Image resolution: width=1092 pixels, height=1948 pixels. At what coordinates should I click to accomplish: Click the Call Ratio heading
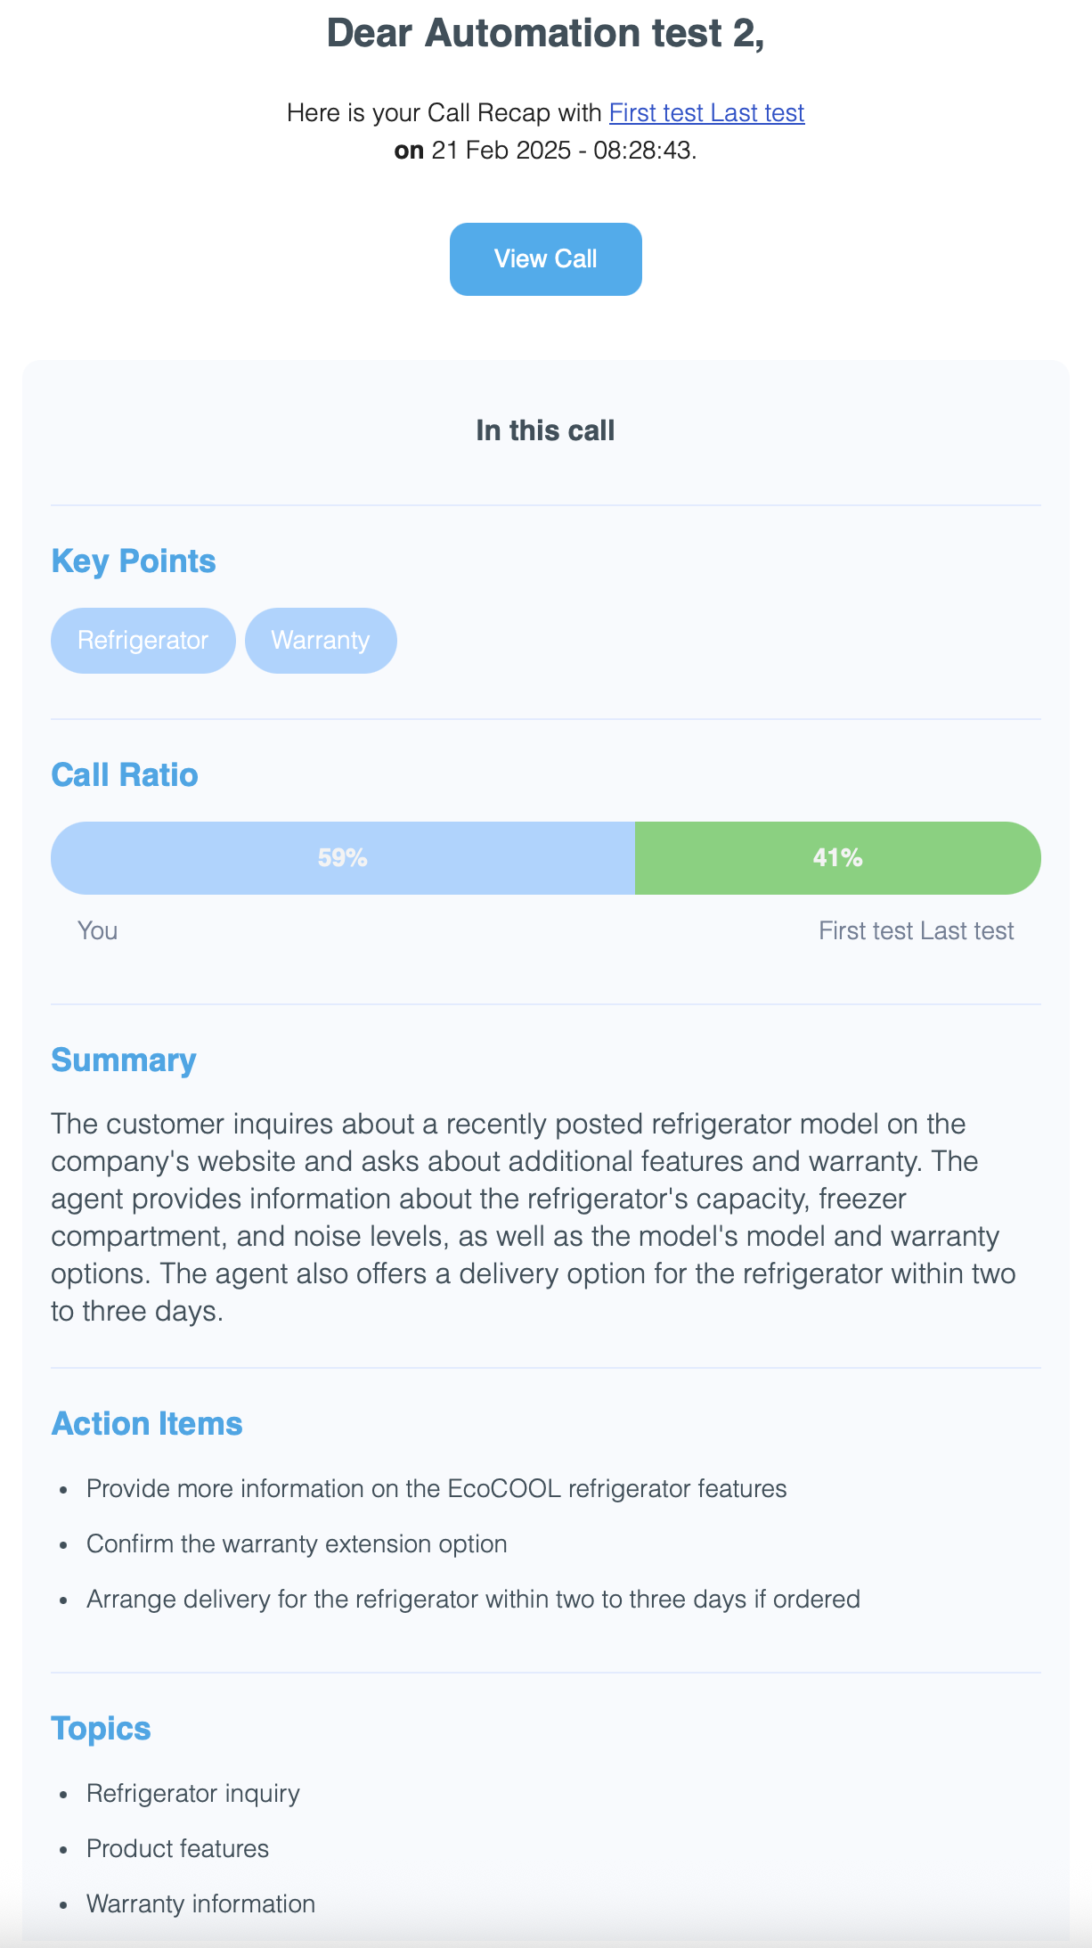[125, 775]
